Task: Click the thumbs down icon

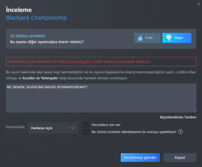Action: click(168, 38)
